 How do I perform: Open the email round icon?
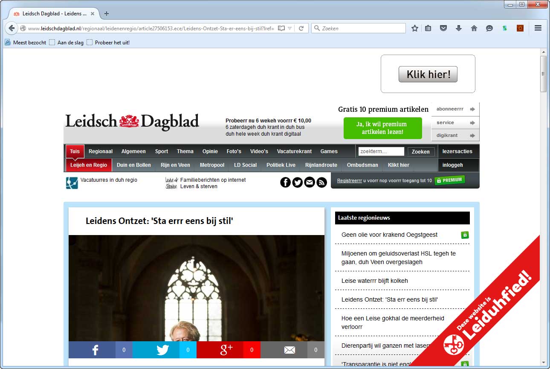click(310, 183)
